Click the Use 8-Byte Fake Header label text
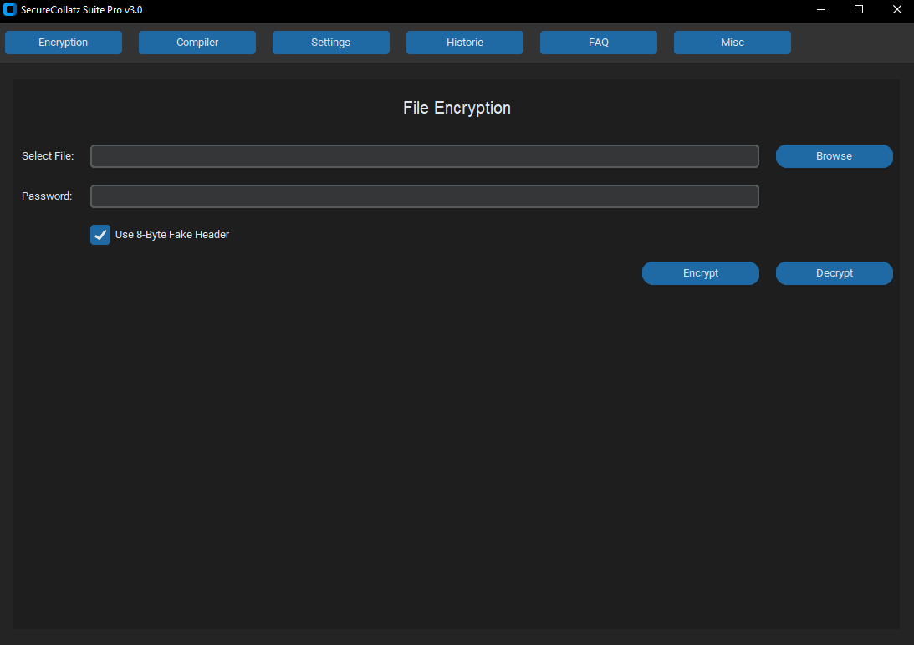 point(171,235)
